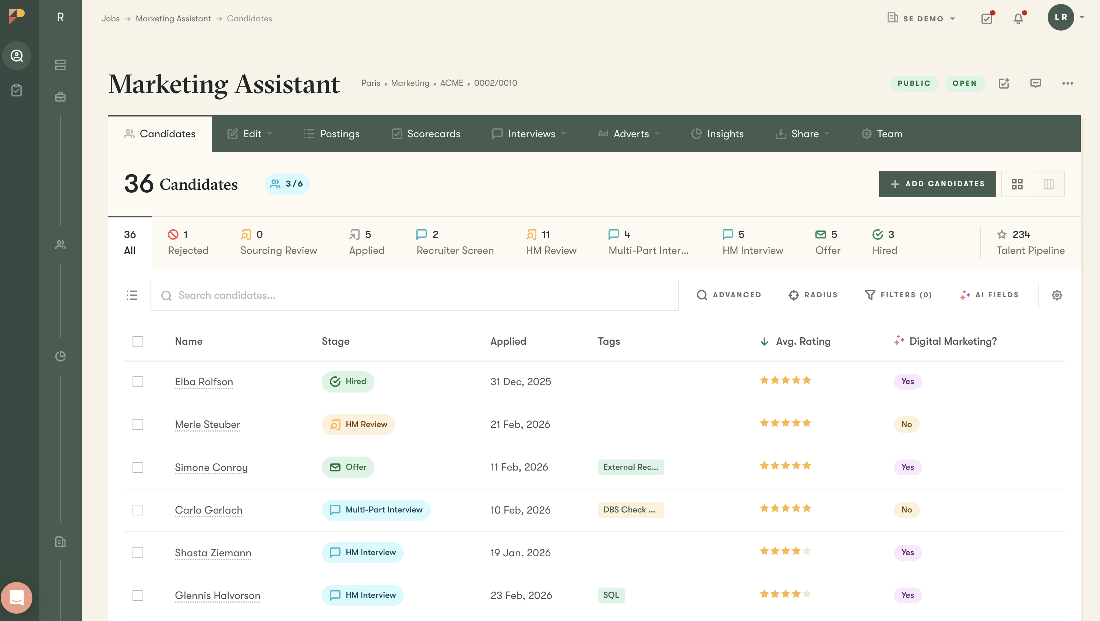Go to Jobs breadcrumb link
Viewport: 1100px width, 621px height.
point(110,18)
